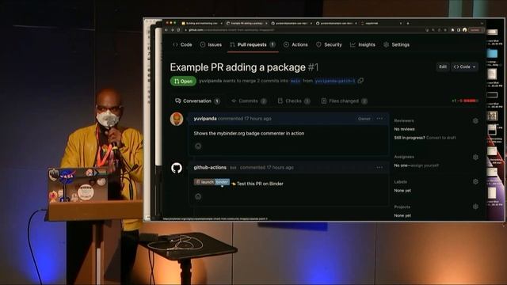Switch to the Commits tab

click(x=249, y=101)
